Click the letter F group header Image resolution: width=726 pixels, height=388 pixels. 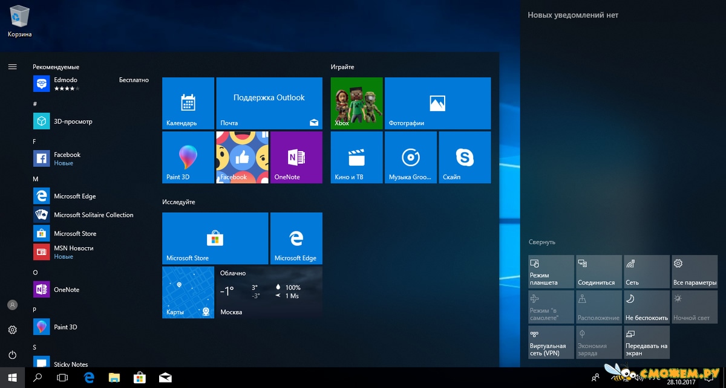click(35, 141)
